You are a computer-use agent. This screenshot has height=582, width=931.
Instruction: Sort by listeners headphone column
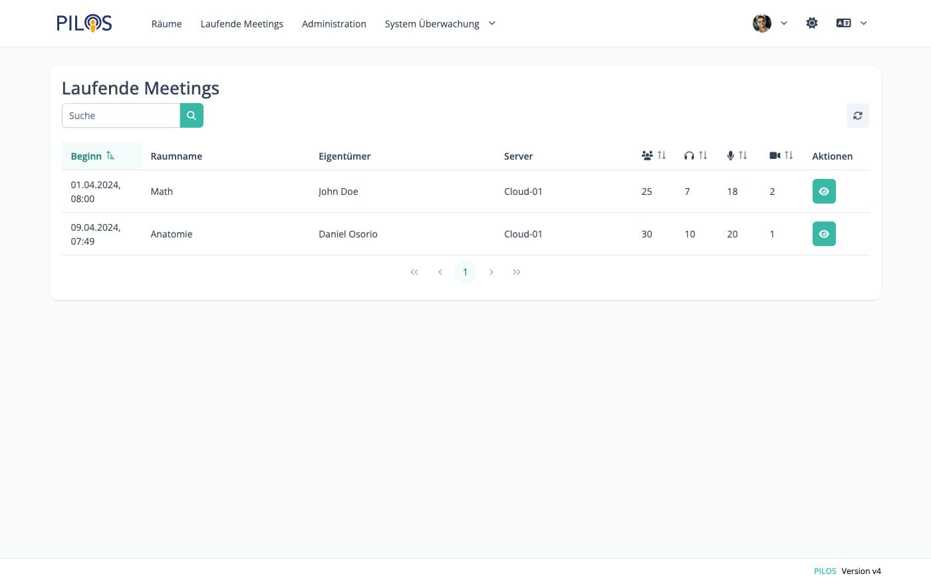click(x=695, y=156)
